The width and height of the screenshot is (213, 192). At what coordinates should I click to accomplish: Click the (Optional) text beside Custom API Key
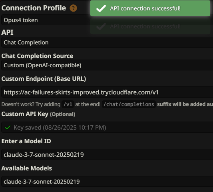62,114
